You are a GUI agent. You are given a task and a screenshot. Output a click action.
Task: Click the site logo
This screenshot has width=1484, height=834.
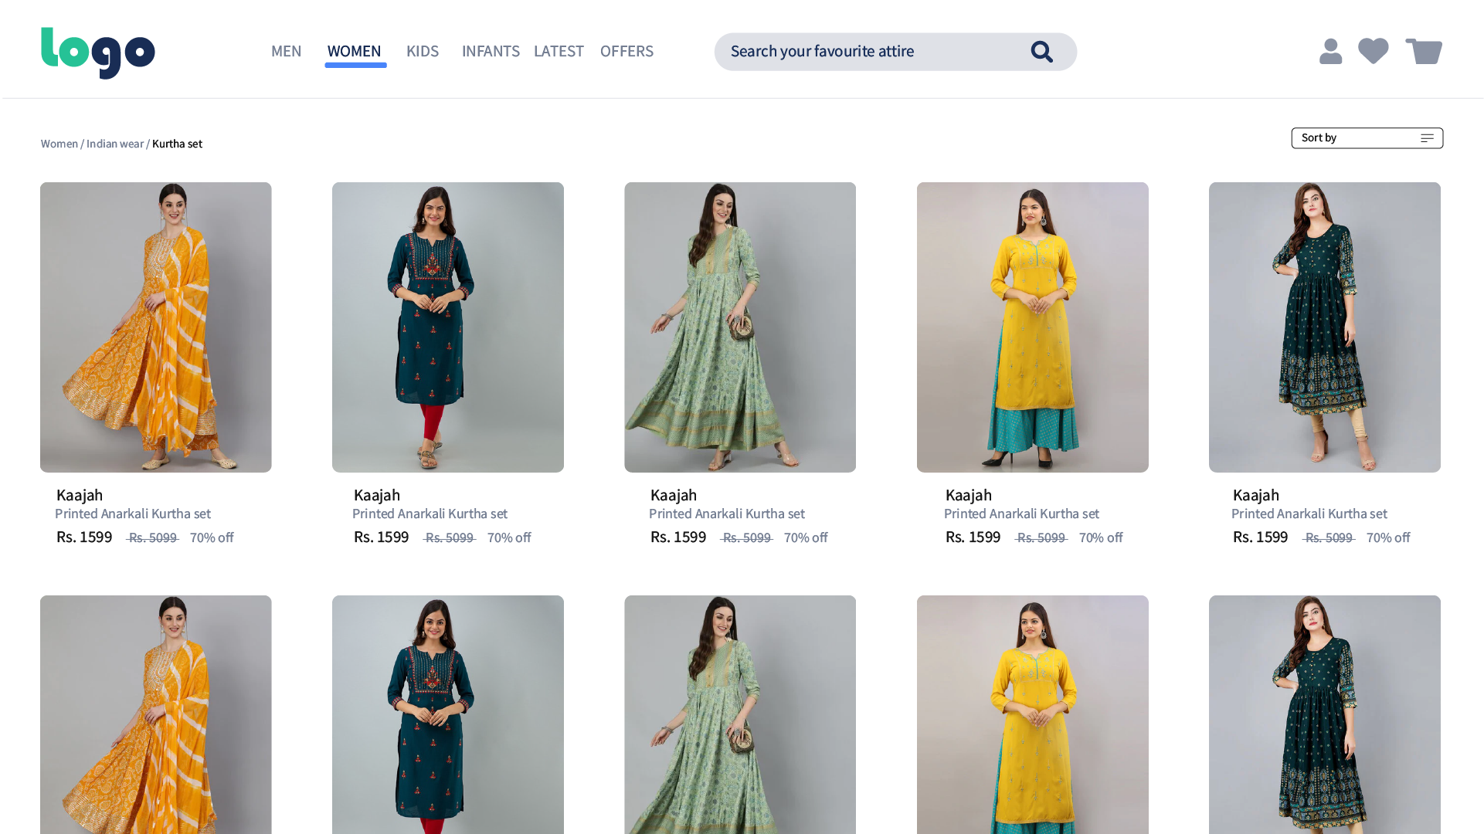(x=98, y=53)
